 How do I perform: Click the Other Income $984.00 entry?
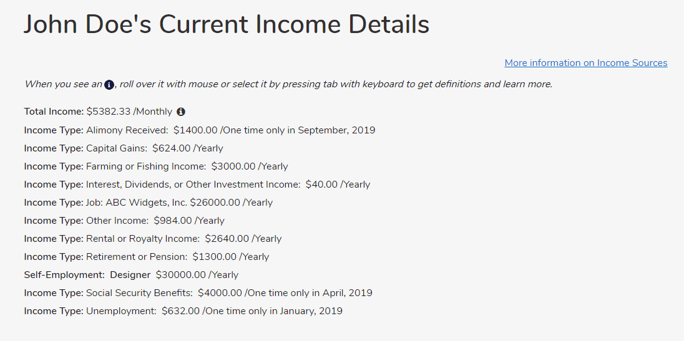124,220
